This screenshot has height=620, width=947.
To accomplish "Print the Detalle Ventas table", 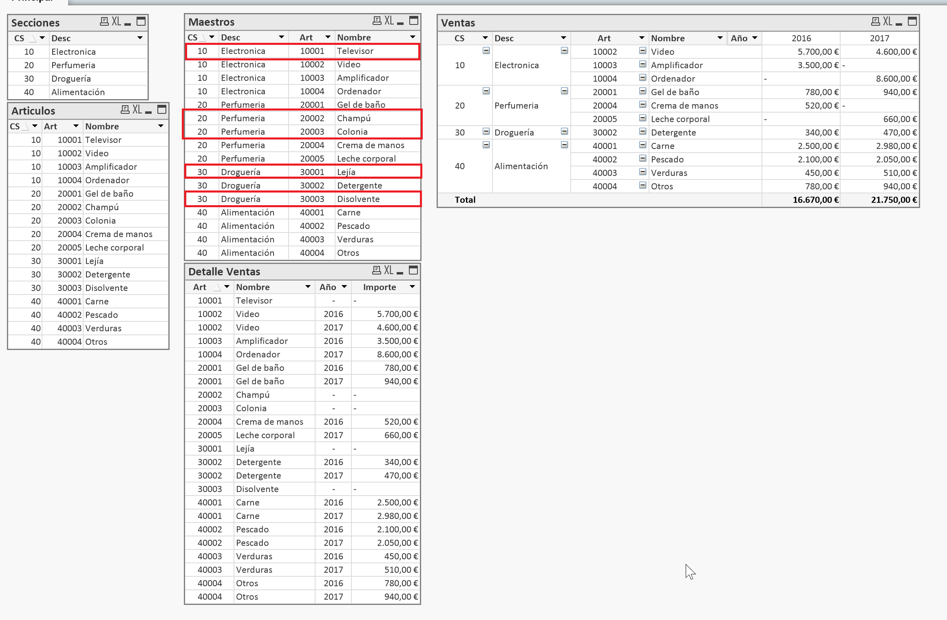I will tap(377, 270).
